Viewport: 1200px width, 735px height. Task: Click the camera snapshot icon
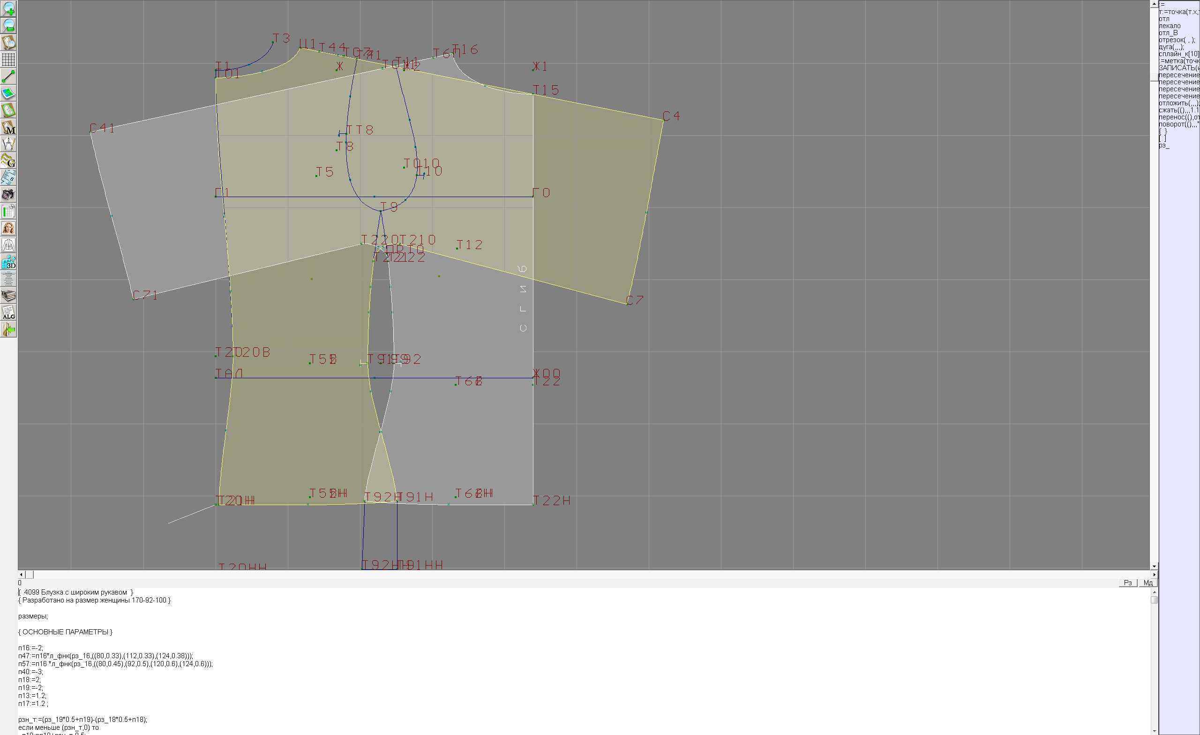[8, 195]
